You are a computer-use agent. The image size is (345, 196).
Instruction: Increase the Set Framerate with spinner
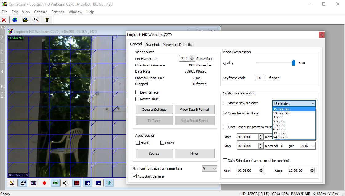pyautogui.click(x=192, y=57)
